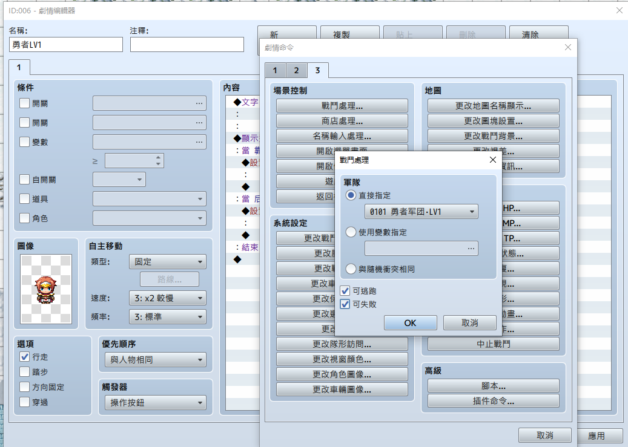This screenshot has height=447, width=628.
Task: Enable the 角色 condition checkbox
Action: coord(24,218)
